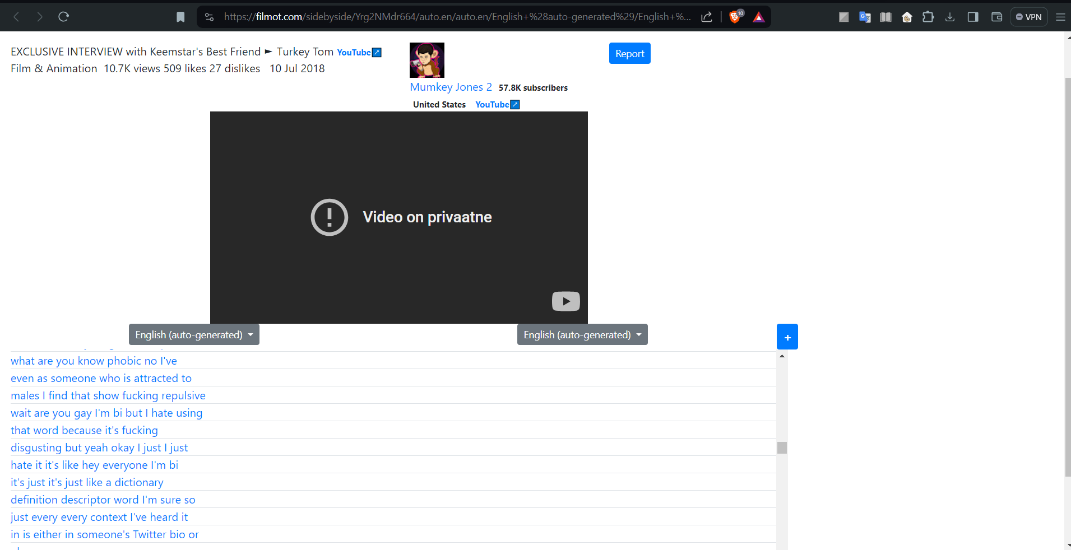Open the Mumkey Jones 2 channel link
The image size is (1071, 550).
pyautogui.click(x=451, y=87)
